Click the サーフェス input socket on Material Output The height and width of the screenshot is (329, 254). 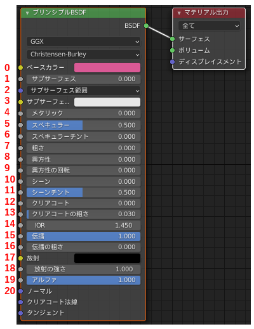pyautogui.click(x=172, y=39)
